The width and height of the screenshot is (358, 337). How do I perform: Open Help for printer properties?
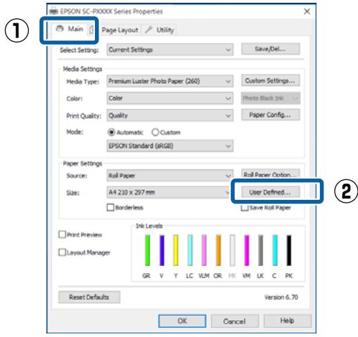pos(288,321)
